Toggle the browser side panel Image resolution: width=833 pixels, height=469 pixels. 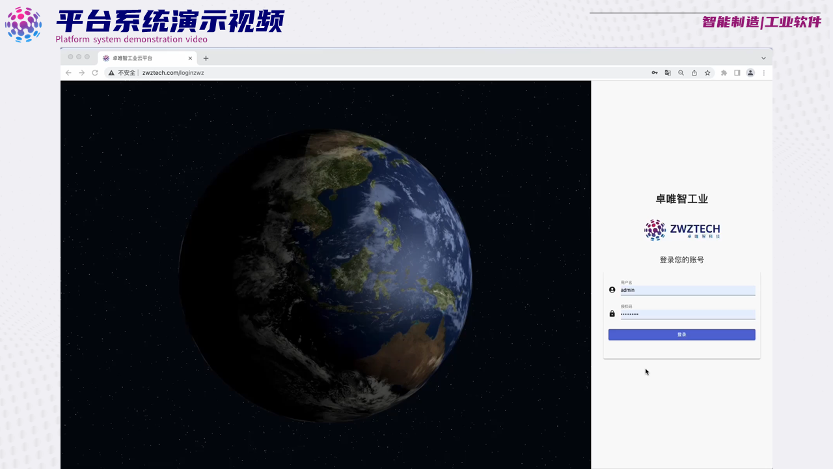737,73
